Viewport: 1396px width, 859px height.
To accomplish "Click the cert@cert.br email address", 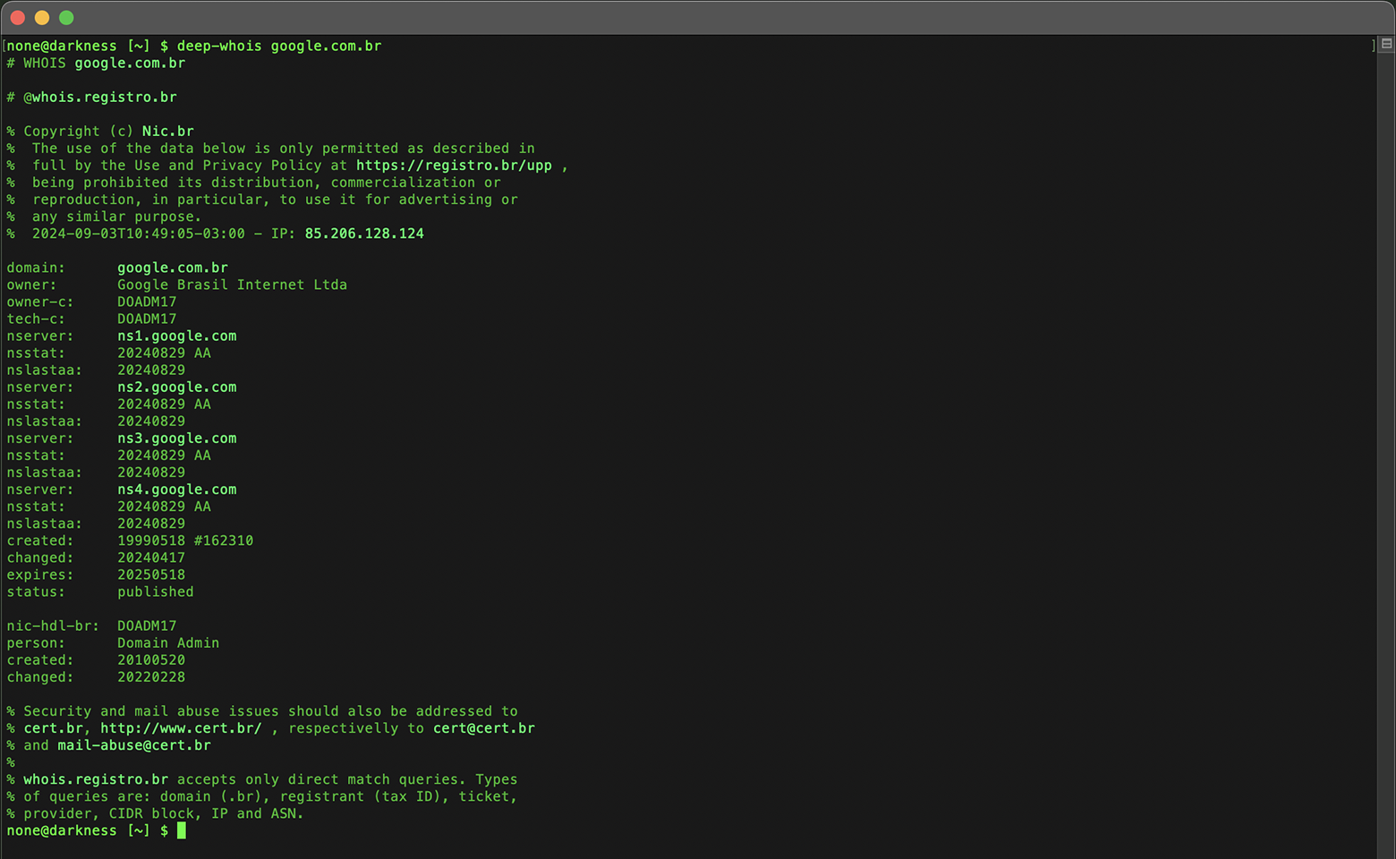I will (x=484, y=727).
